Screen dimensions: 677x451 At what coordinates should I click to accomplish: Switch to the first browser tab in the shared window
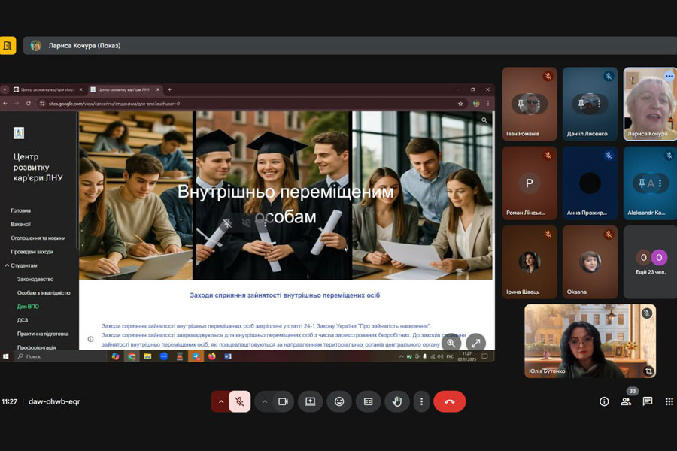coord(47,89)
